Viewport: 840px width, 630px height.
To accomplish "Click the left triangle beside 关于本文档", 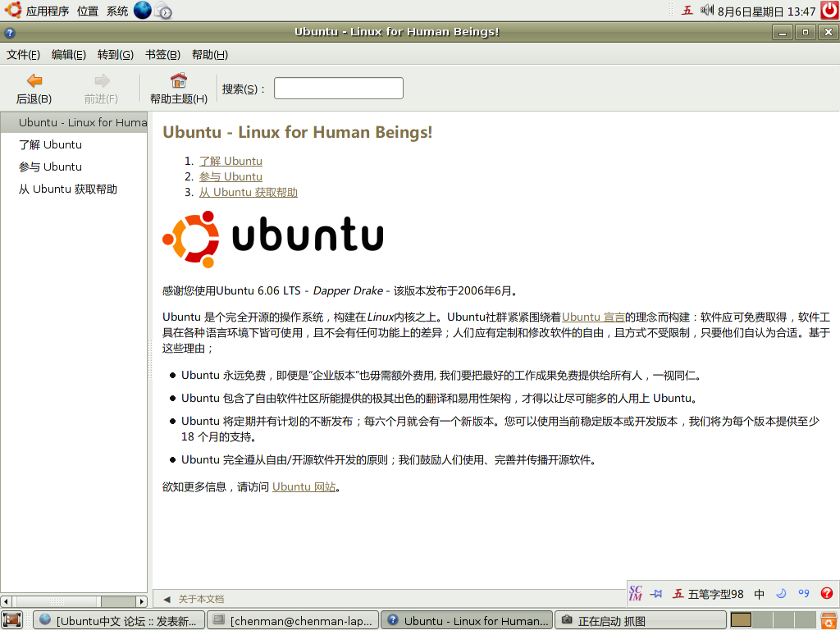I will [167, 600].
